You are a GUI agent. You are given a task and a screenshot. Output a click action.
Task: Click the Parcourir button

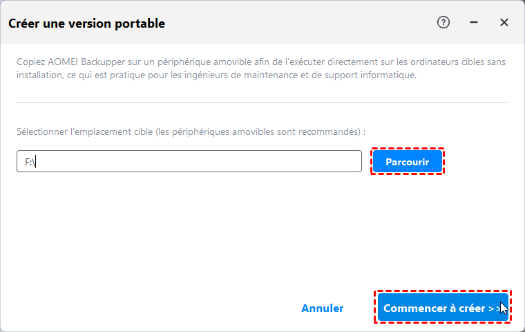tap(408, 162)
